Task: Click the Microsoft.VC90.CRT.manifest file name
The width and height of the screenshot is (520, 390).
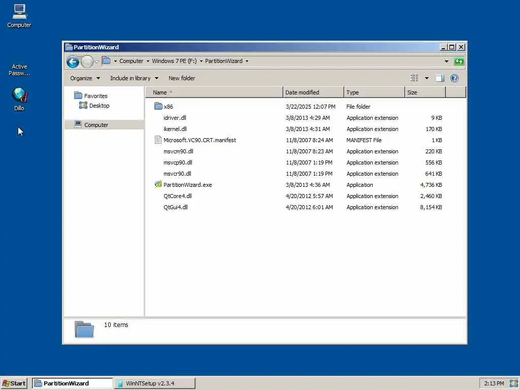Action: click(x=200, y=140)
